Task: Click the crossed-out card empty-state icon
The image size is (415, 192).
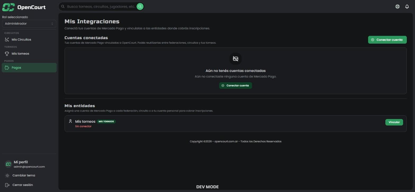Action: tap(236, 59)
